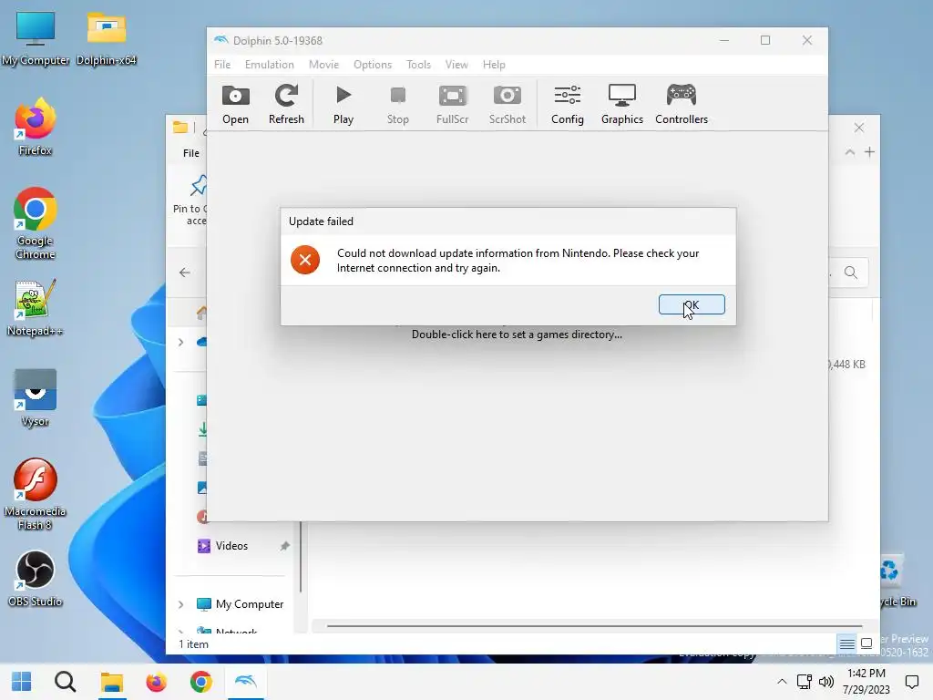Select the Macromedia Flash 8 shortcut
The image size is (933, 700).
(x=36, y=494)
